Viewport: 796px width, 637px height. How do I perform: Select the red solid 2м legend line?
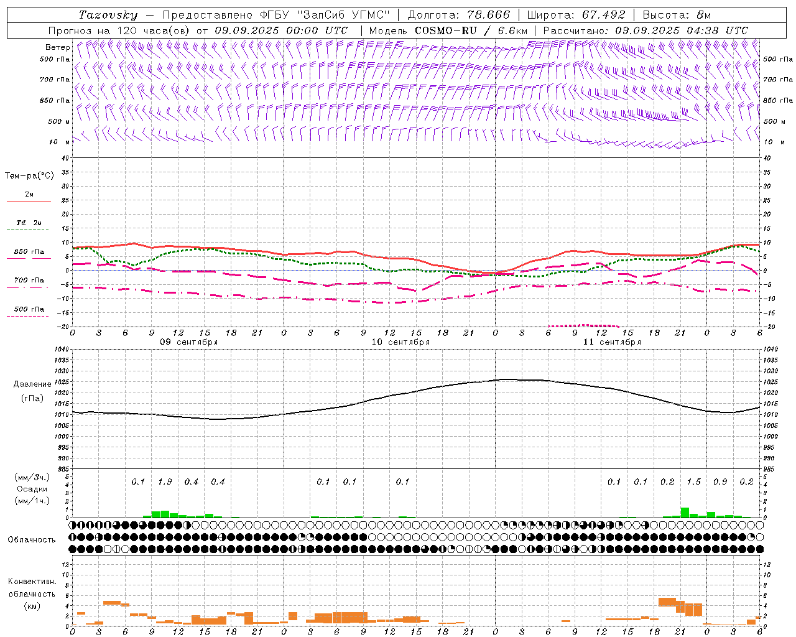(29, 201)
